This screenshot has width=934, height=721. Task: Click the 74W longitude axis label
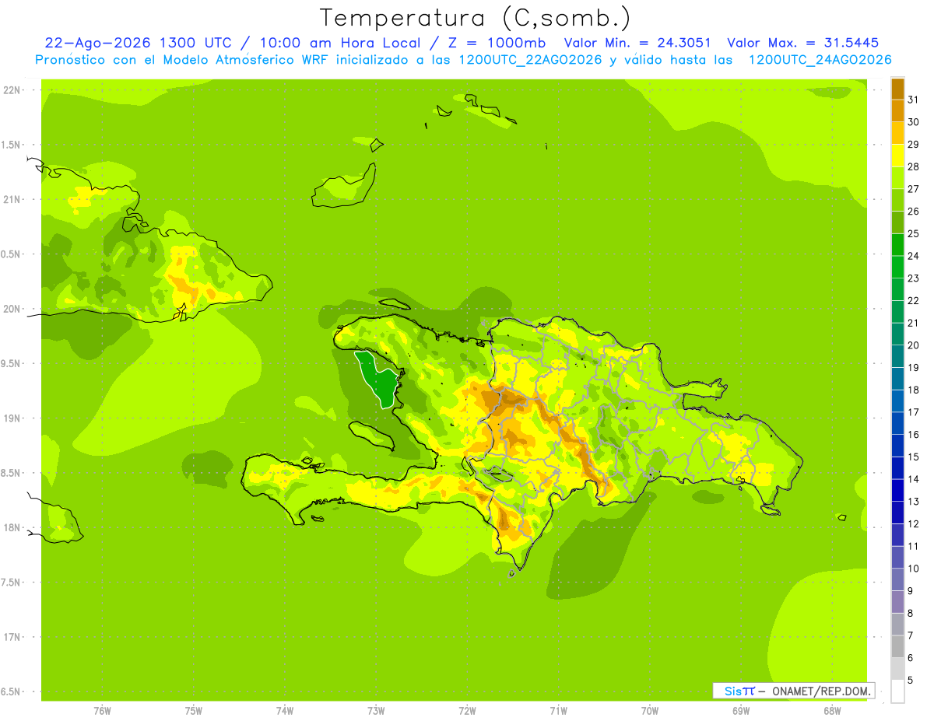pyautogui.click(x=285, y=711)
